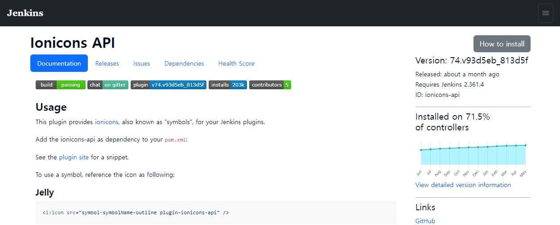560x225 pixels.
Task: Select the Documentation tab
Action: [x=59, y=63]
